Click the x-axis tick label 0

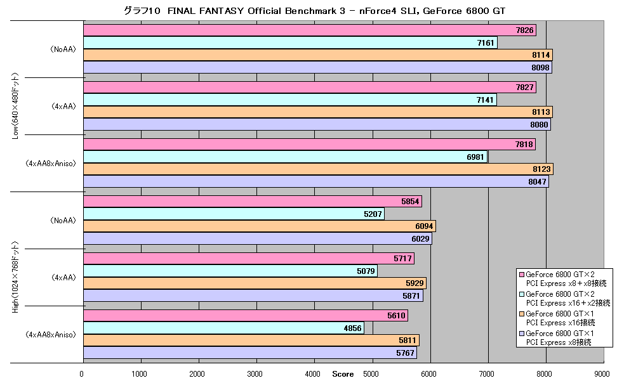[x=81, y=374]
